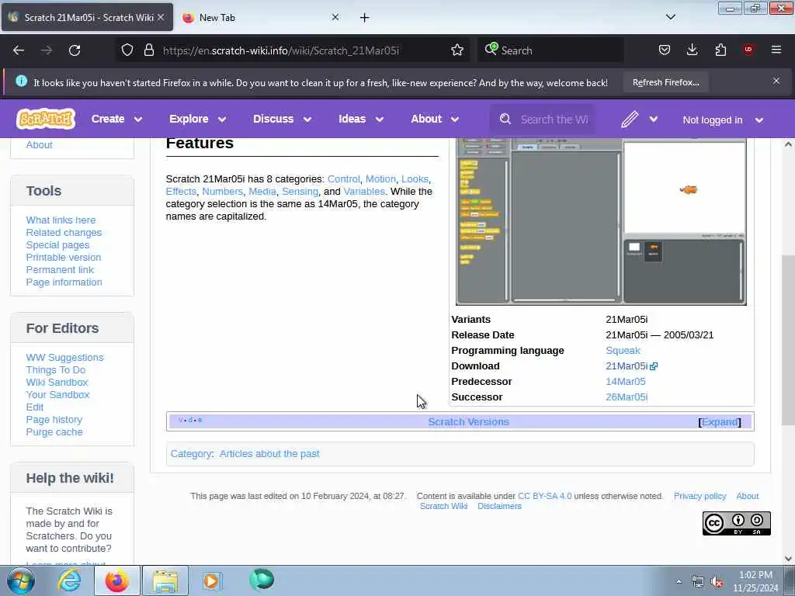
Task: Open the Not logged in user menu
Action: 723,120
